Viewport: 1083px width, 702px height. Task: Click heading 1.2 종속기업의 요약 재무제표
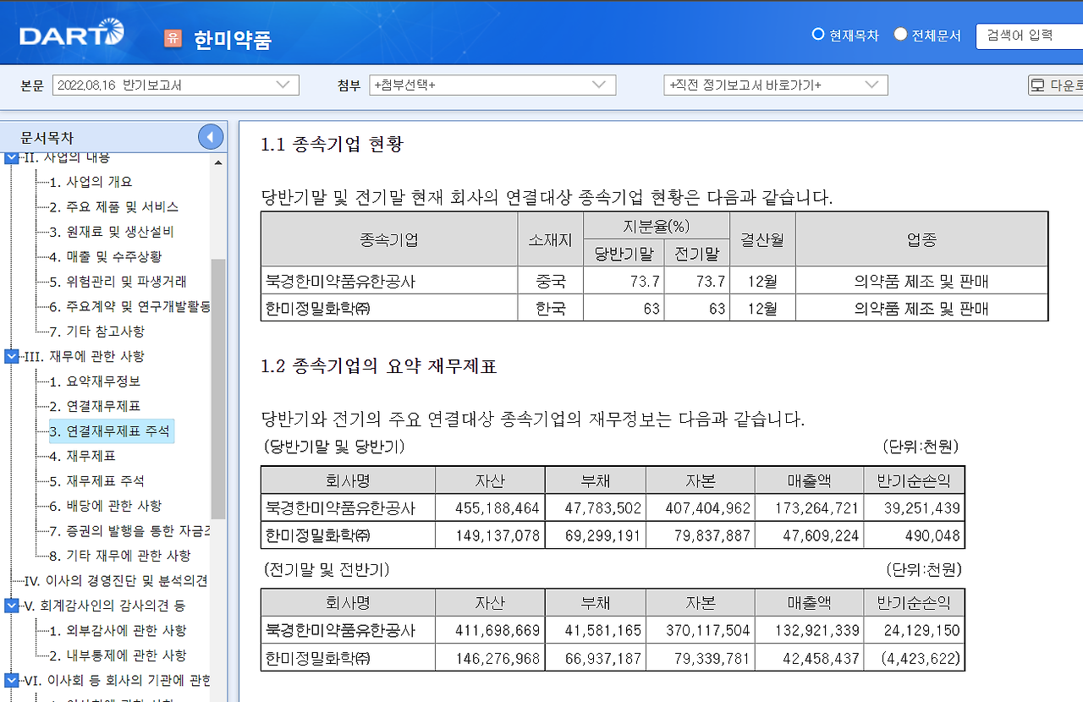coord(379,366)
